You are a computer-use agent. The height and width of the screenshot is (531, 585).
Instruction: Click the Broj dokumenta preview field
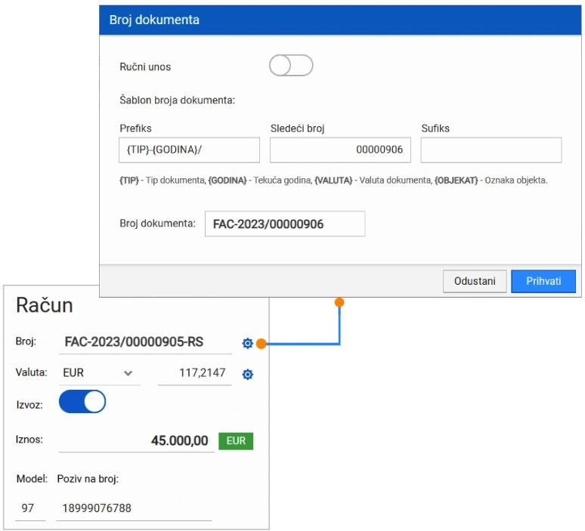(285, 224)
